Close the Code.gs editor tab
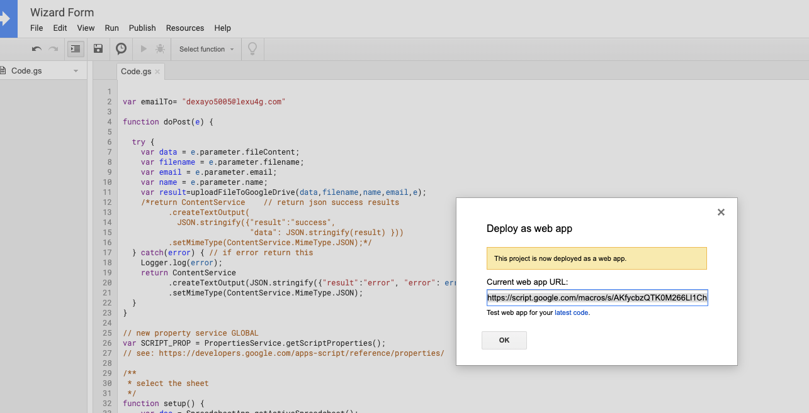 [x=157, y=72]
